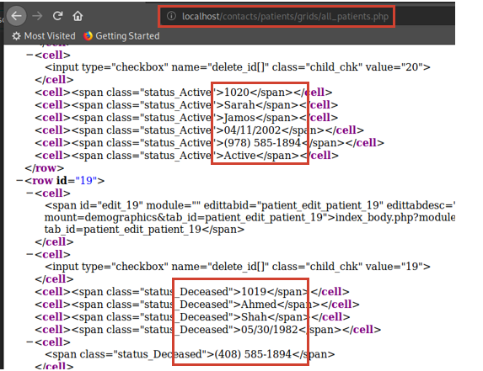Reload the all_patients.php page

[x=57, y=16]
